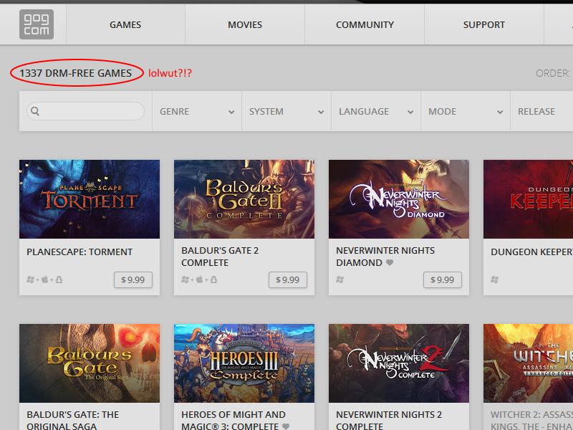Click the search magnifier icon
Image resolution: width=573 pixels, height=430 pixels.
(35, 111)
